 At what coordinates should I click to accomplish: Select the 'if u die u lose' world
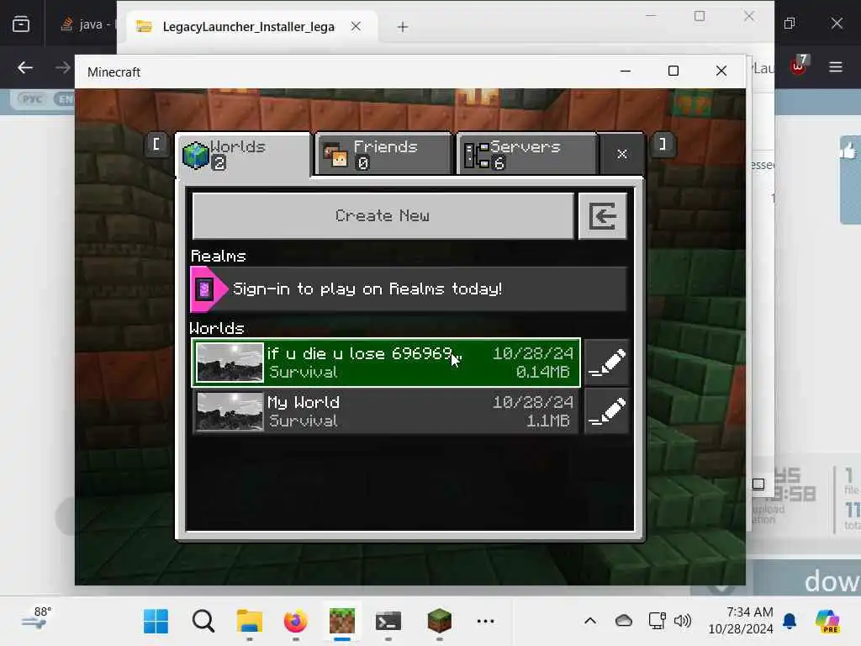(385, 363)
